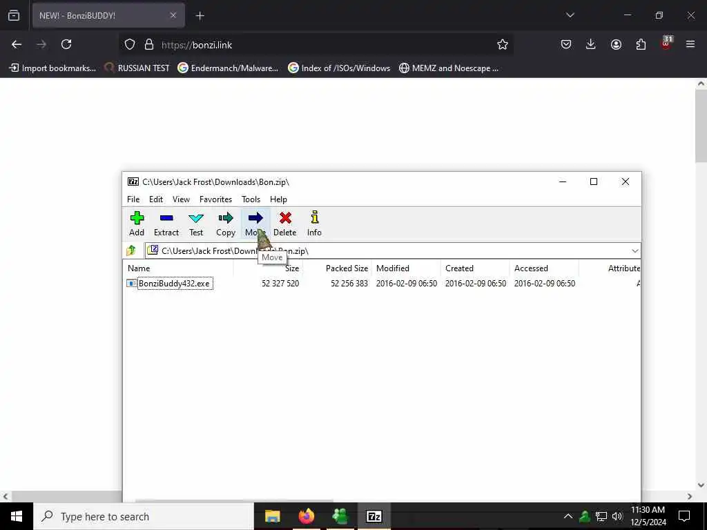The width and height of the screenshot is (707, 530).
Task: View site security lock information
Action: (149, 45)
